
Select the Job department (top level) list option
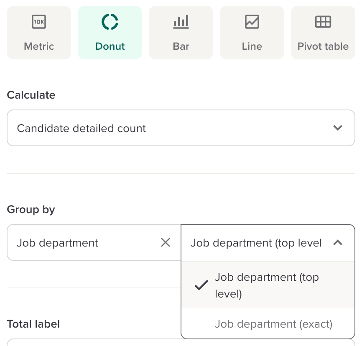coord(268,285)
